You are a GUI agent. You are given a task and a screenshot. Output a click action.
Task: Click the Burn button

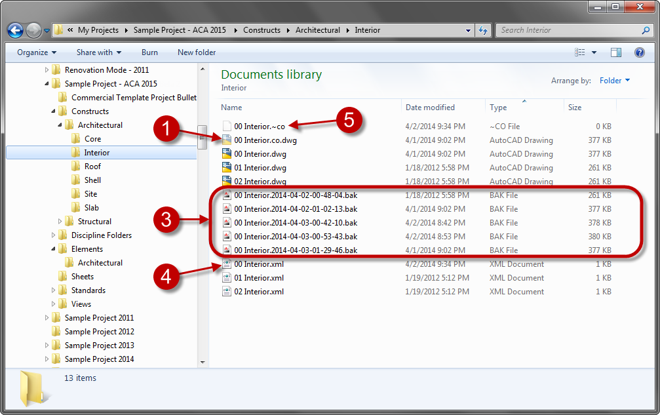click(149, 52)
